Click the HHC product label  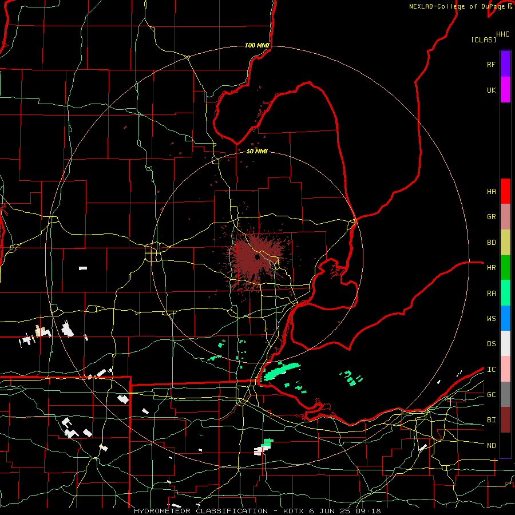tap(503, 34)
